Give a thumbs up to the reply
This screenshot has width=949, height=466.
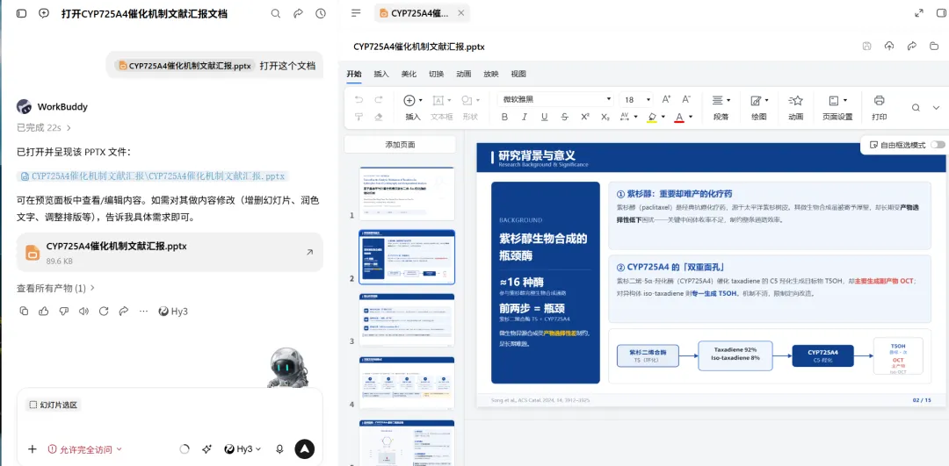[44, 312]
